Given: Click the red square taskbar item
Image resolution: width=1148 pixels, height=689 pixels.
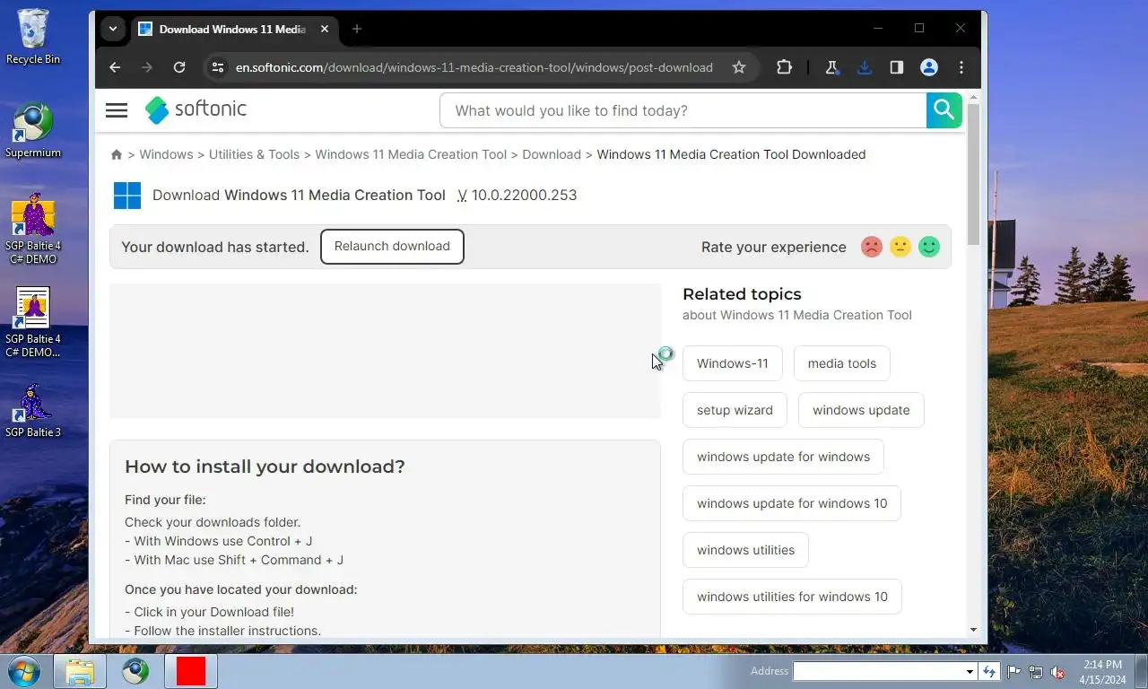Looking at the screenshot, I should click(191, 671).
